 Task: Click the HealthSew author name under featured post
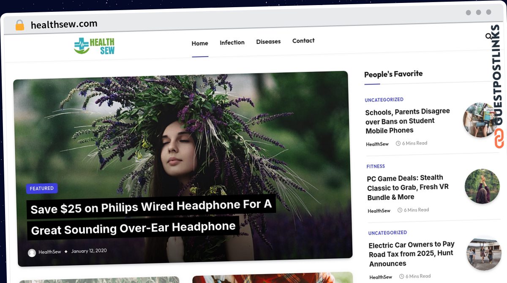49,252
